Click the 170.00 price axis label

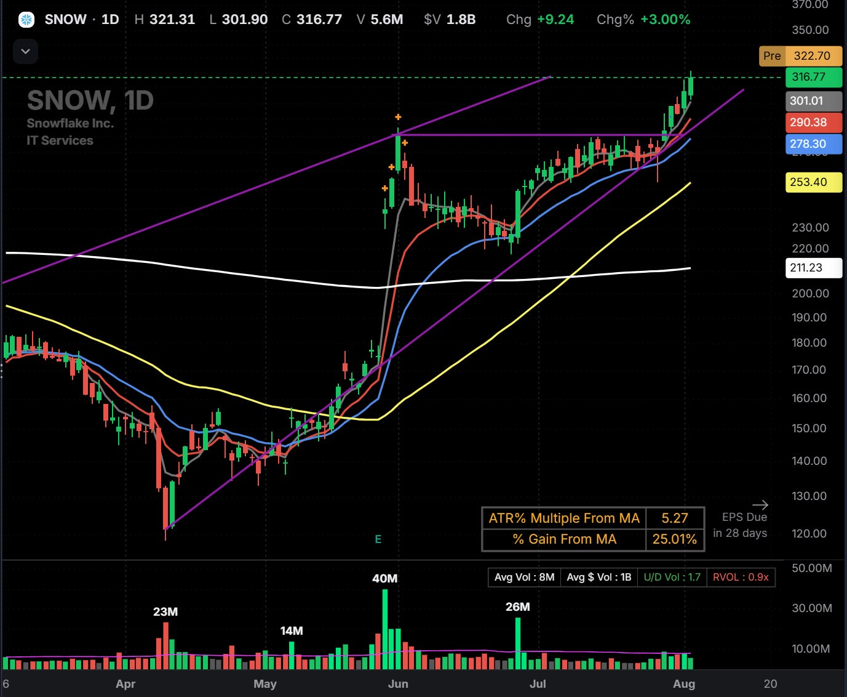tap(810, 370)
